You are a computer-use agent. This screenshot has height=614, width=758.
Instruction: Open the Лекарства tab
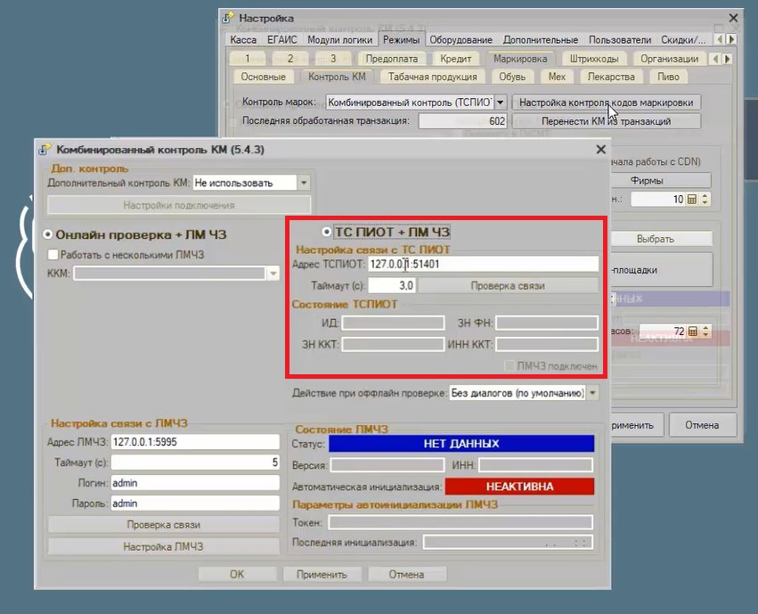coord(611,77)
